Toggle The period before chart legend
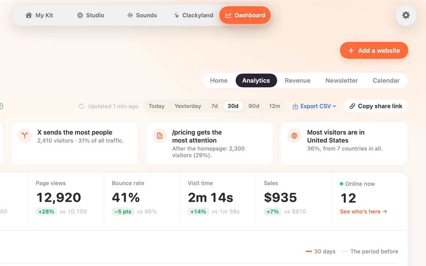 coord(370,251)
